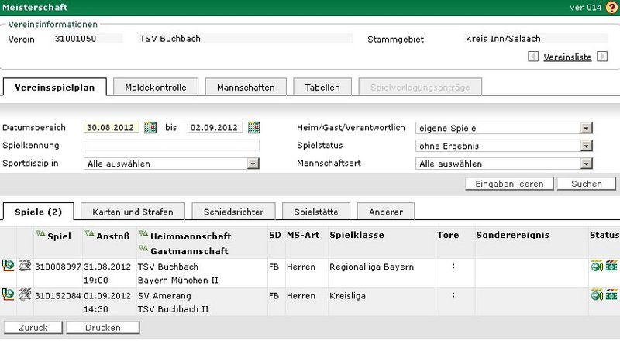Click the pitch status icon for Kreisliga game
The width and height of the screenshot is (620, 341).
pos(612,294)
